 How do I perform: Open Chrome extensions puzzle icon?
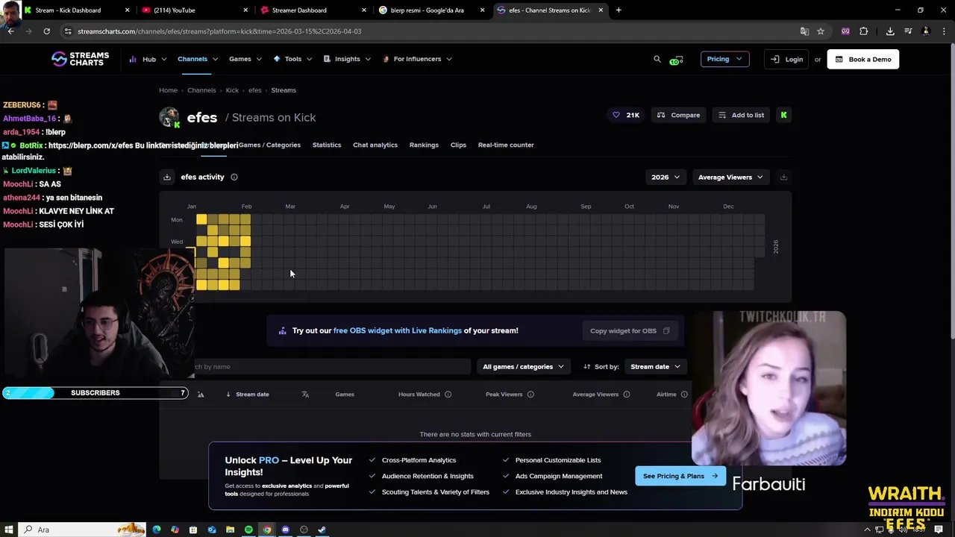(864, 31)
